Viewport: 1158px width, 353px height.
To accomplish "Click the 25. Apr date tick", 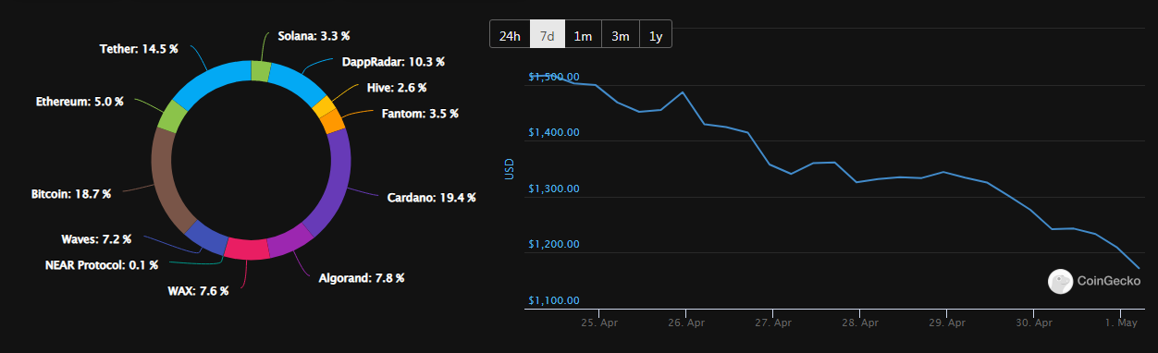I will (599, 323).
